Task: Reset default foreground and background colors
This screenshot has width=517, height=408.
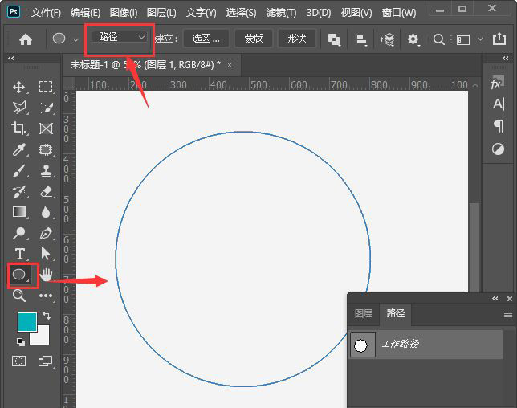Action: (20, 341)
